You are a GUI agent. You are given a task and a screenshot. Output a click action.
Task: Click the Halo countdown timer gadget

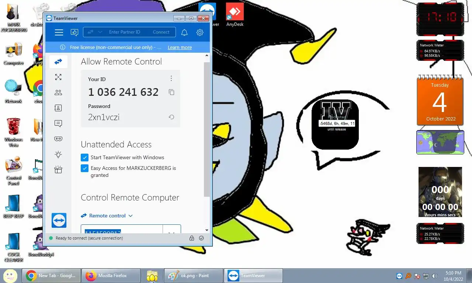(440, 192)
